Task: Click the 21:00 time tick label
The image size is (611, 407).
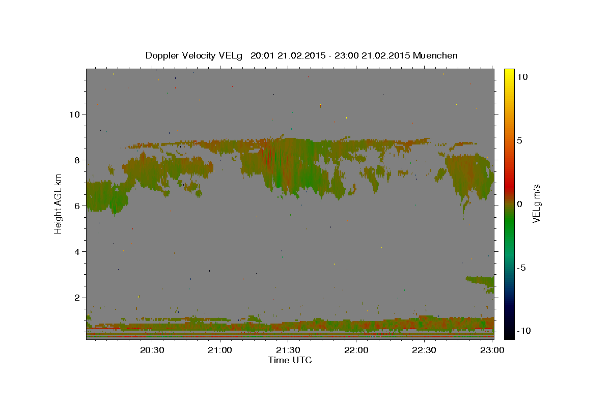Action: [x=220, y=350]
